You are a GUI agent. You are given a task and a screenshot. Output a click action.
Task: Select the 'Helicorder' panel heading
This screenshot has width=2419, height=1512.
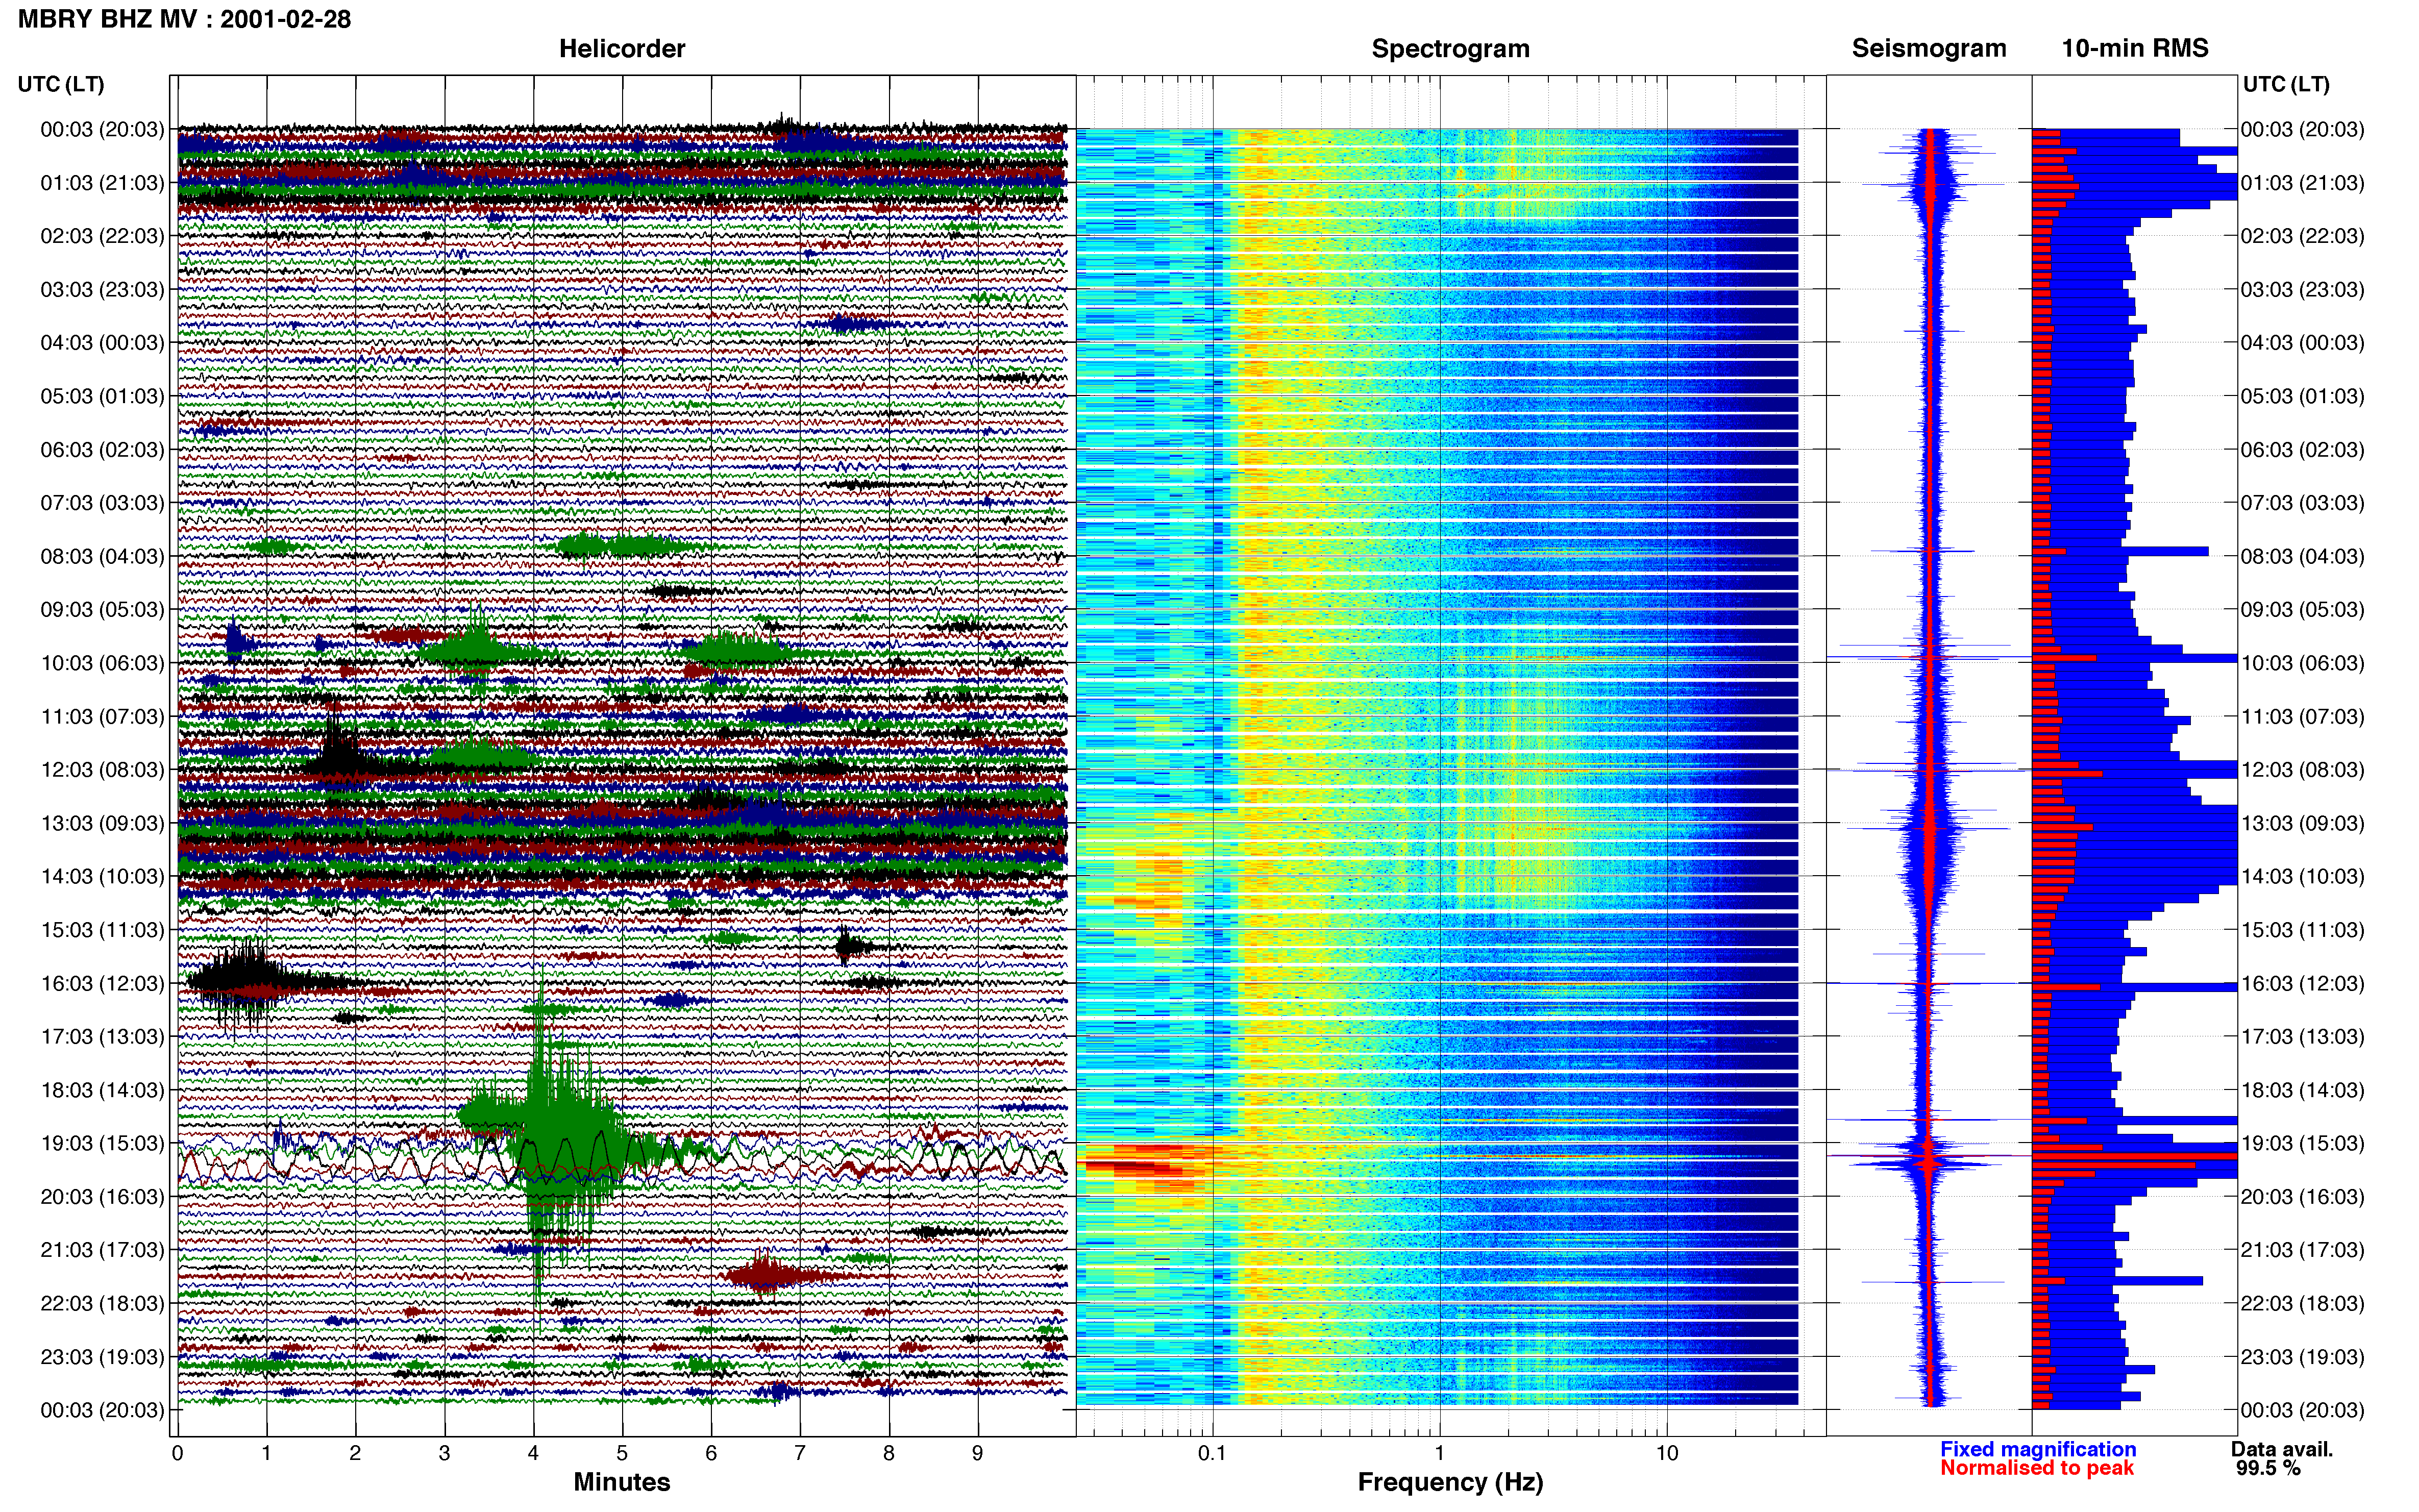point(622,48)
